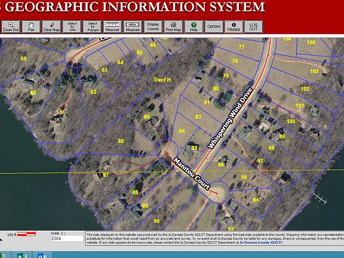344x258 pixels.
Task: Select parcel 90 on the map
Action: pos(156,221)
